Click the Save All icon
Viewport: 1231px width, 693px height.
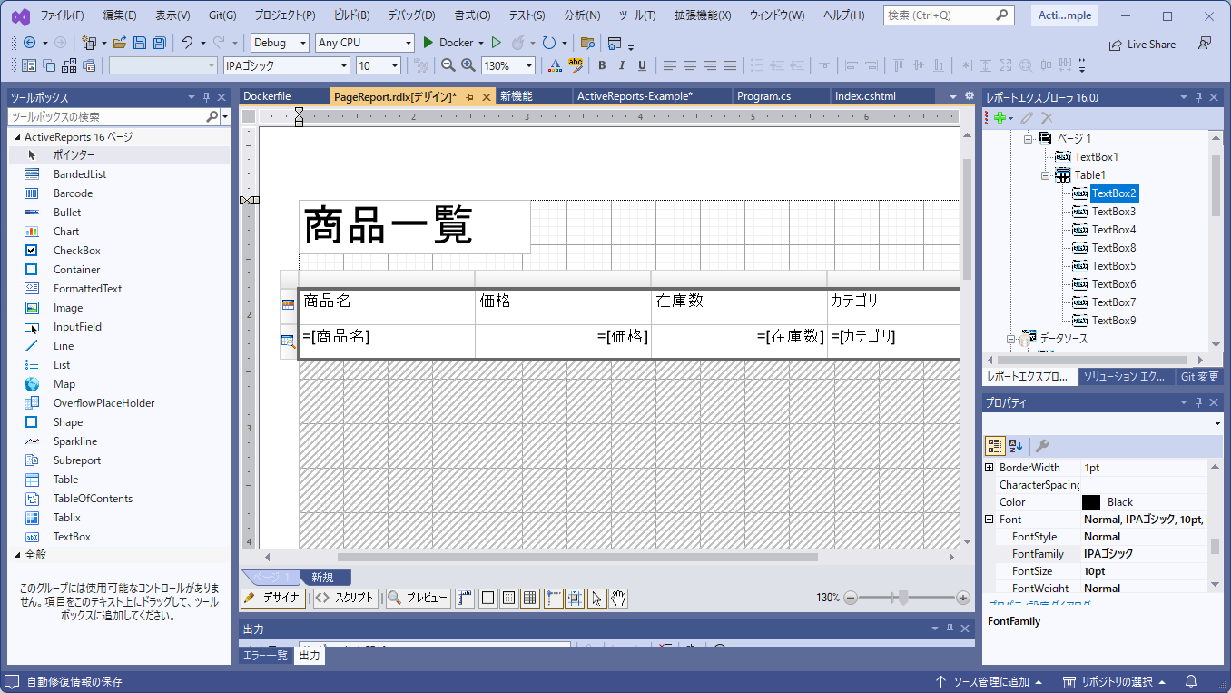(x=159, y=43)
